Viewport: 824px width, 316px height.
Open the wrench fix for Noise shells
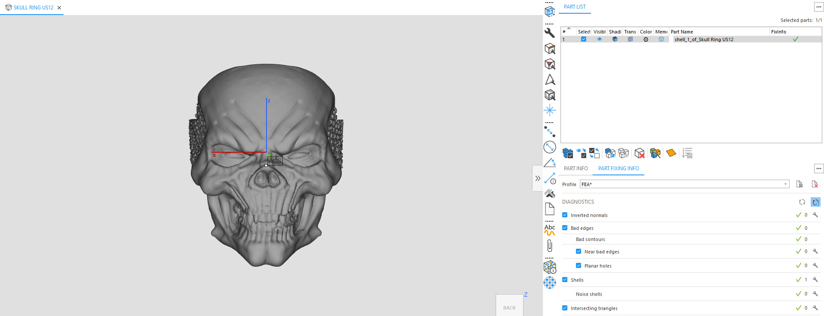click(x=815, y=294)
